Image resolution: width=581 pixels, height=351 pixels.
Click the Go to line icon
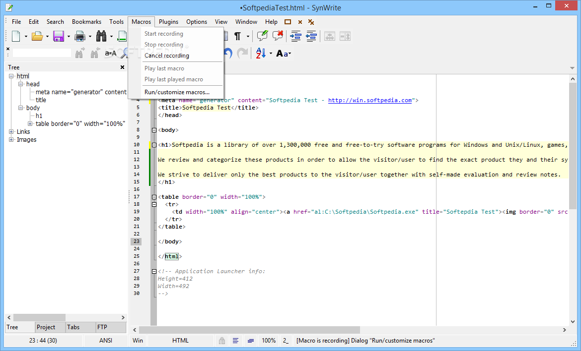point(122,36)
